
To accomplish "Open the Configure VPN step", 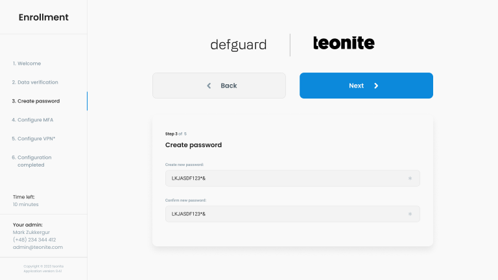I will [x=33, y=139].
